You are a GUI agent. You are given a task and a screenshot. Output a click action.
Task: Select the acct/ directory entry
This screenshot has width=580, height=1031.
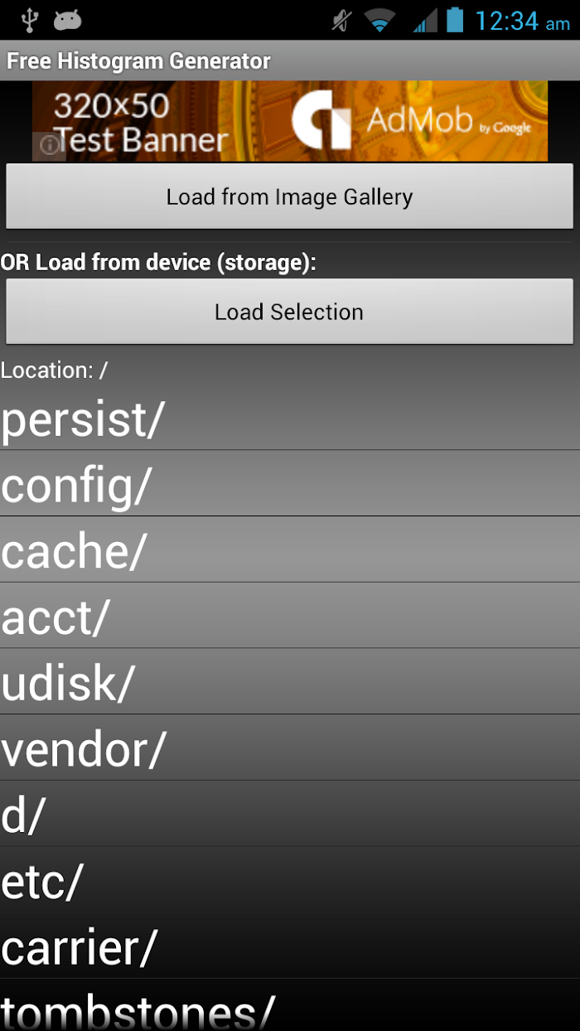(290, 616)
